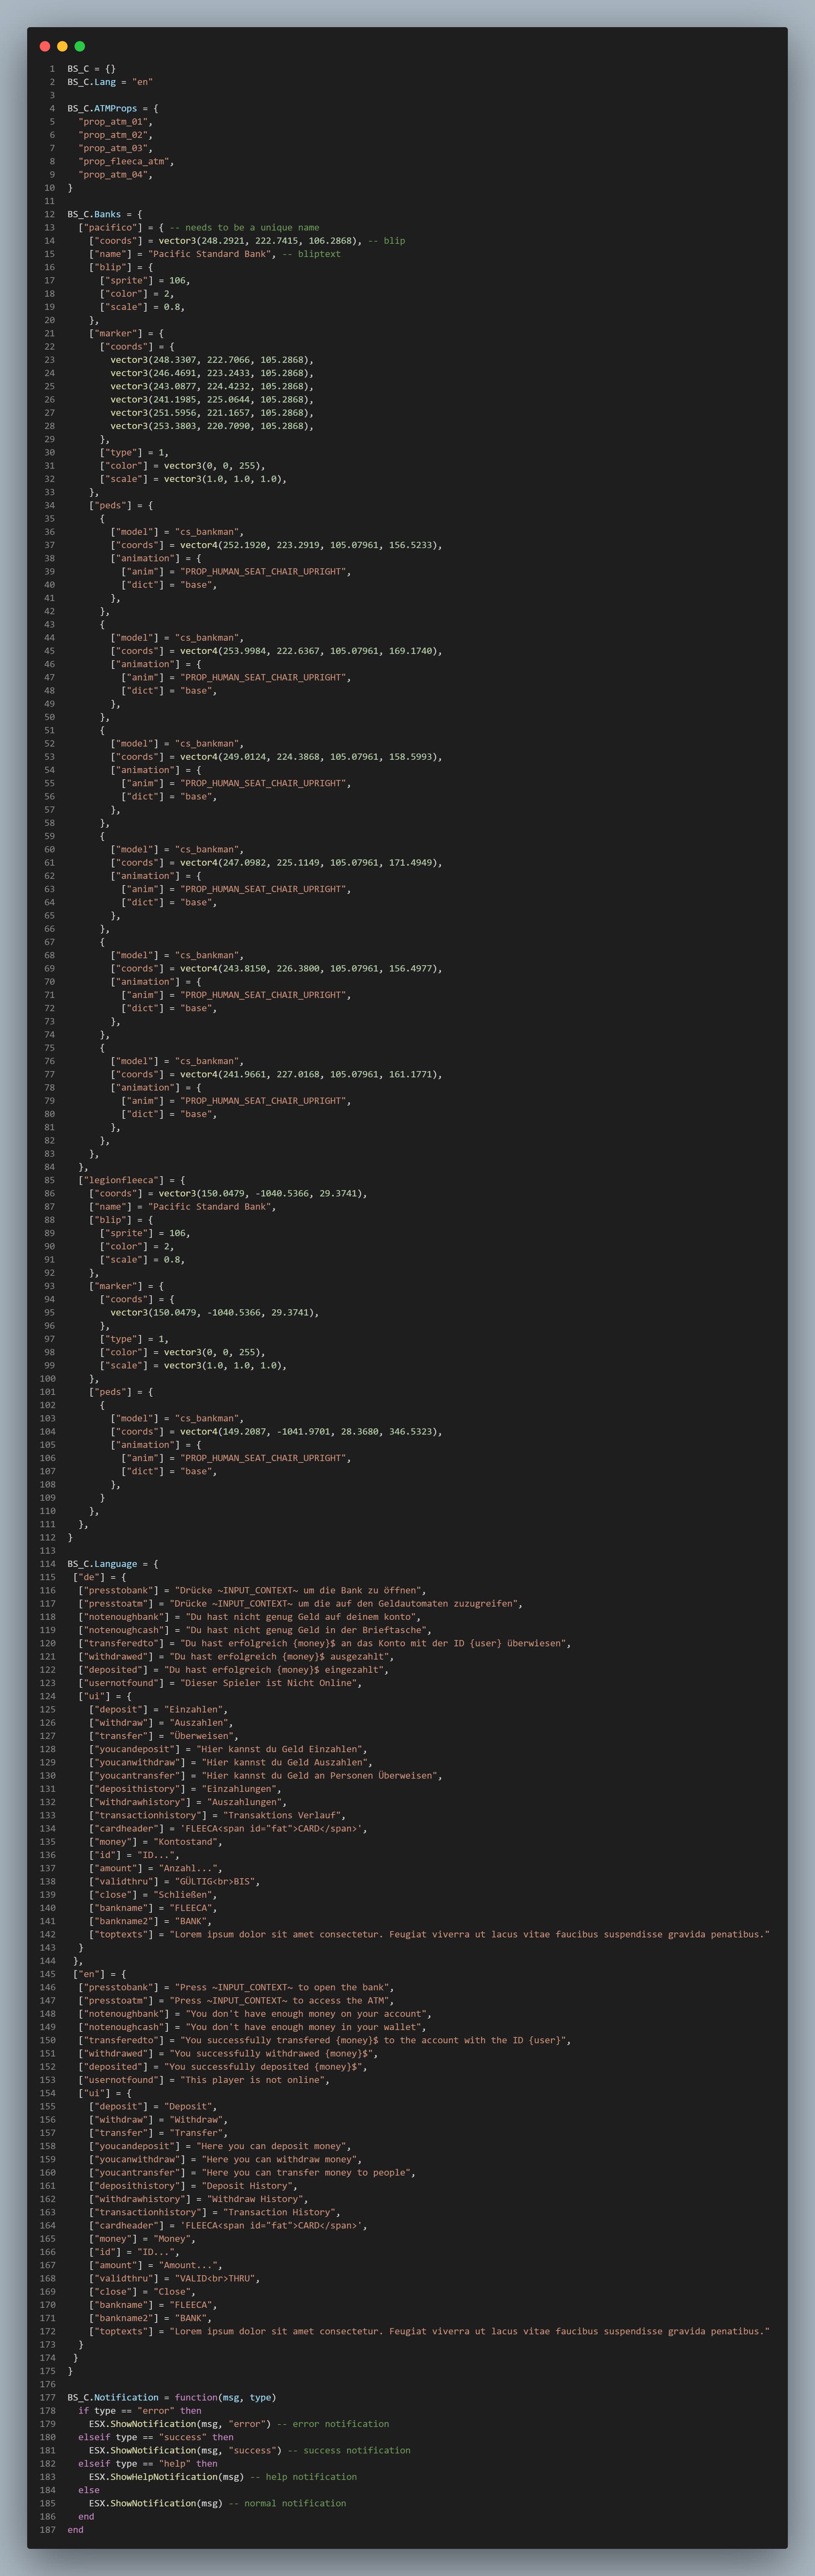Click the "Transaktions Verlauf" string
This screenshot has width=815, height=2576.
(284, 1815)
